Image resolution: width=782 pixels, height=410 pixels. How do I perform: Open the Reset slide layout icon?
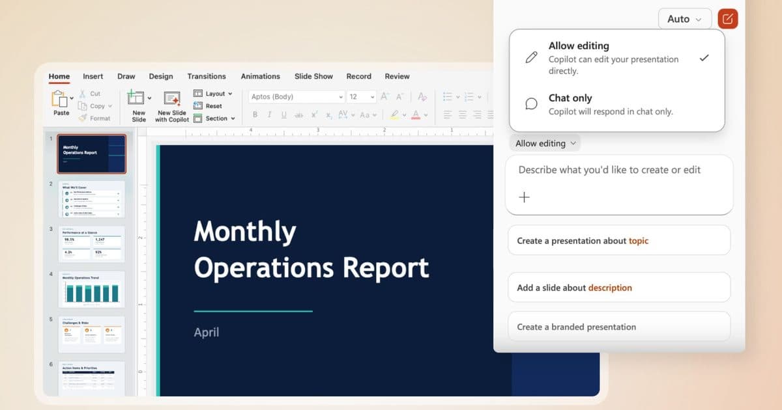pyautogui.click(x=199, y=105)
